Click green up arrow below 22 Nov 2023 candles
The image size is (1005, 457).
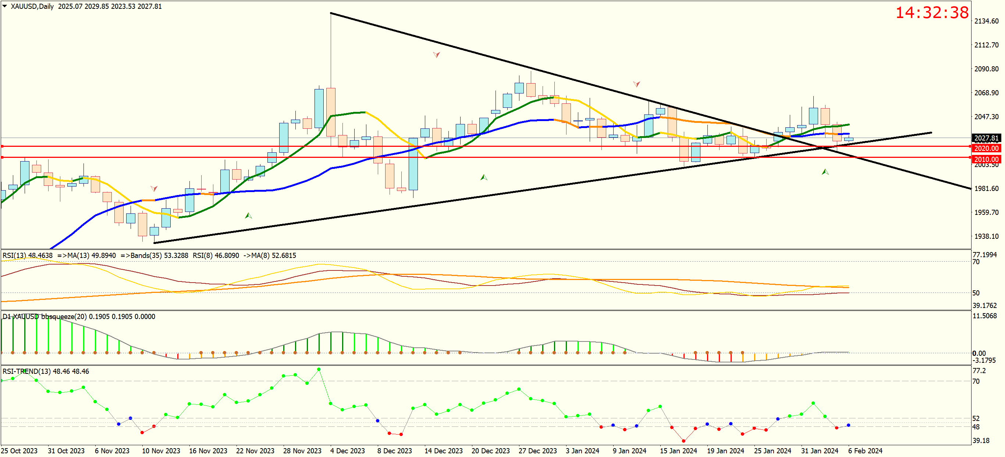(x=248, y=215)
